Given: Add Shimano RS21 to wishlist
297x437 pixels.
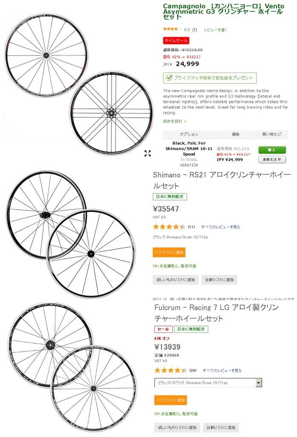Looking at the screenshot, I should pos(175,280).
